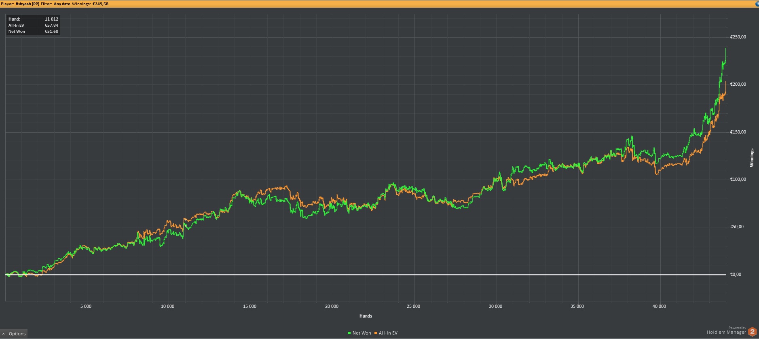Toggle the All-In EV legend entry
Screen dimensions: 759x339
(386, 333)
